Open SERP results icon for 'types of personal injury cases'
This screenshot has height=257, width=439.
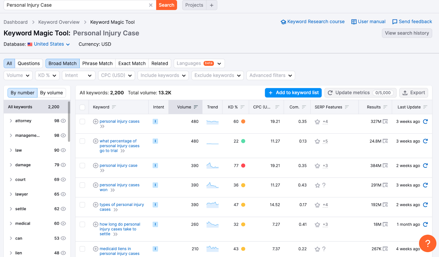[x=385, y=205]
